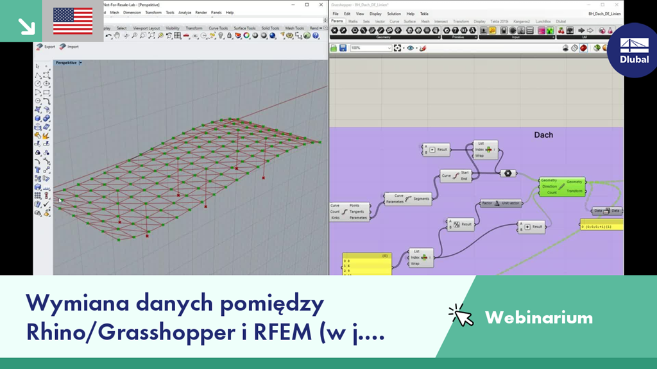Click the US flag language icon
The width and height of the screenshot is (657, 369).
[x=73, y=21]
